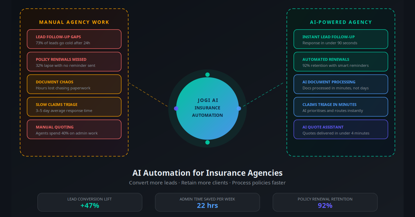This screenshot has height=217, width=415.
Task: Click 'Response in under 90 seconds' text
Action: click(x=330, y=43)
